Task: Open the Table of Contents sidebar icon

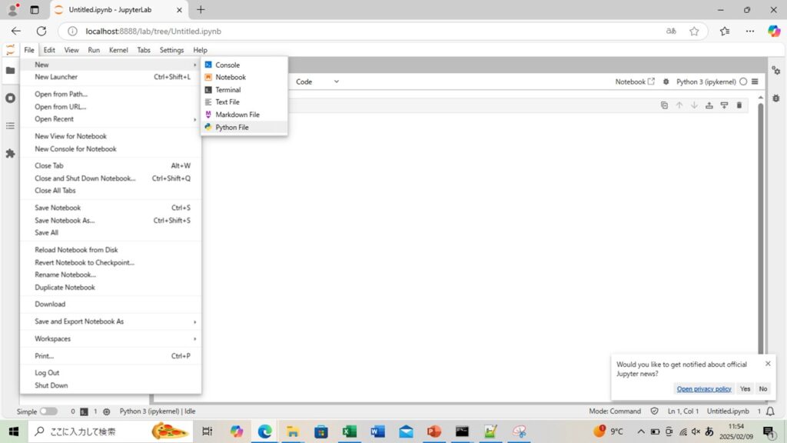Action: coord(10,125)
